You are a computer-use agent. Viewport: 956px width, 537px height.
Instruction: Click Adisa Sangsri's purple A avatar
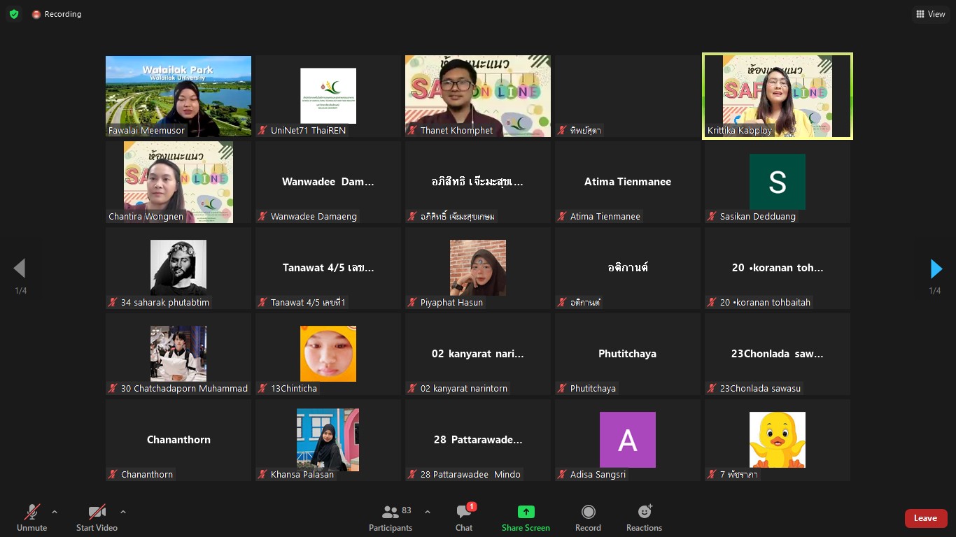tap(627, 440)
